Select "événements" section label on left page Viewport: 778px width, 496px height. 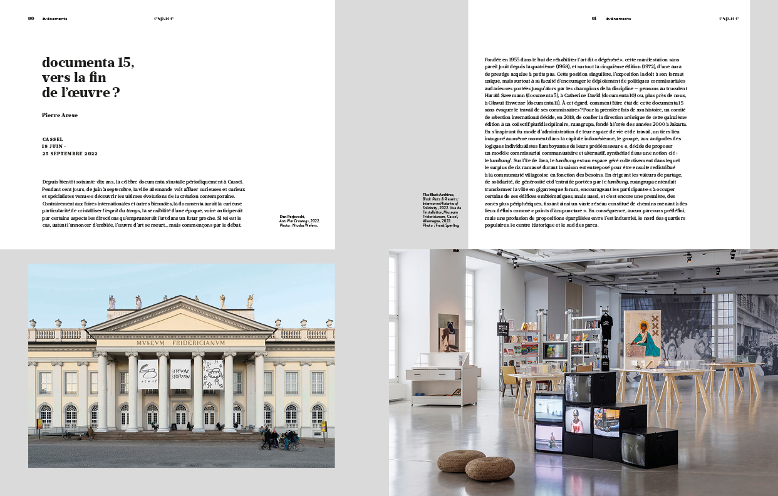coord(54,18)
